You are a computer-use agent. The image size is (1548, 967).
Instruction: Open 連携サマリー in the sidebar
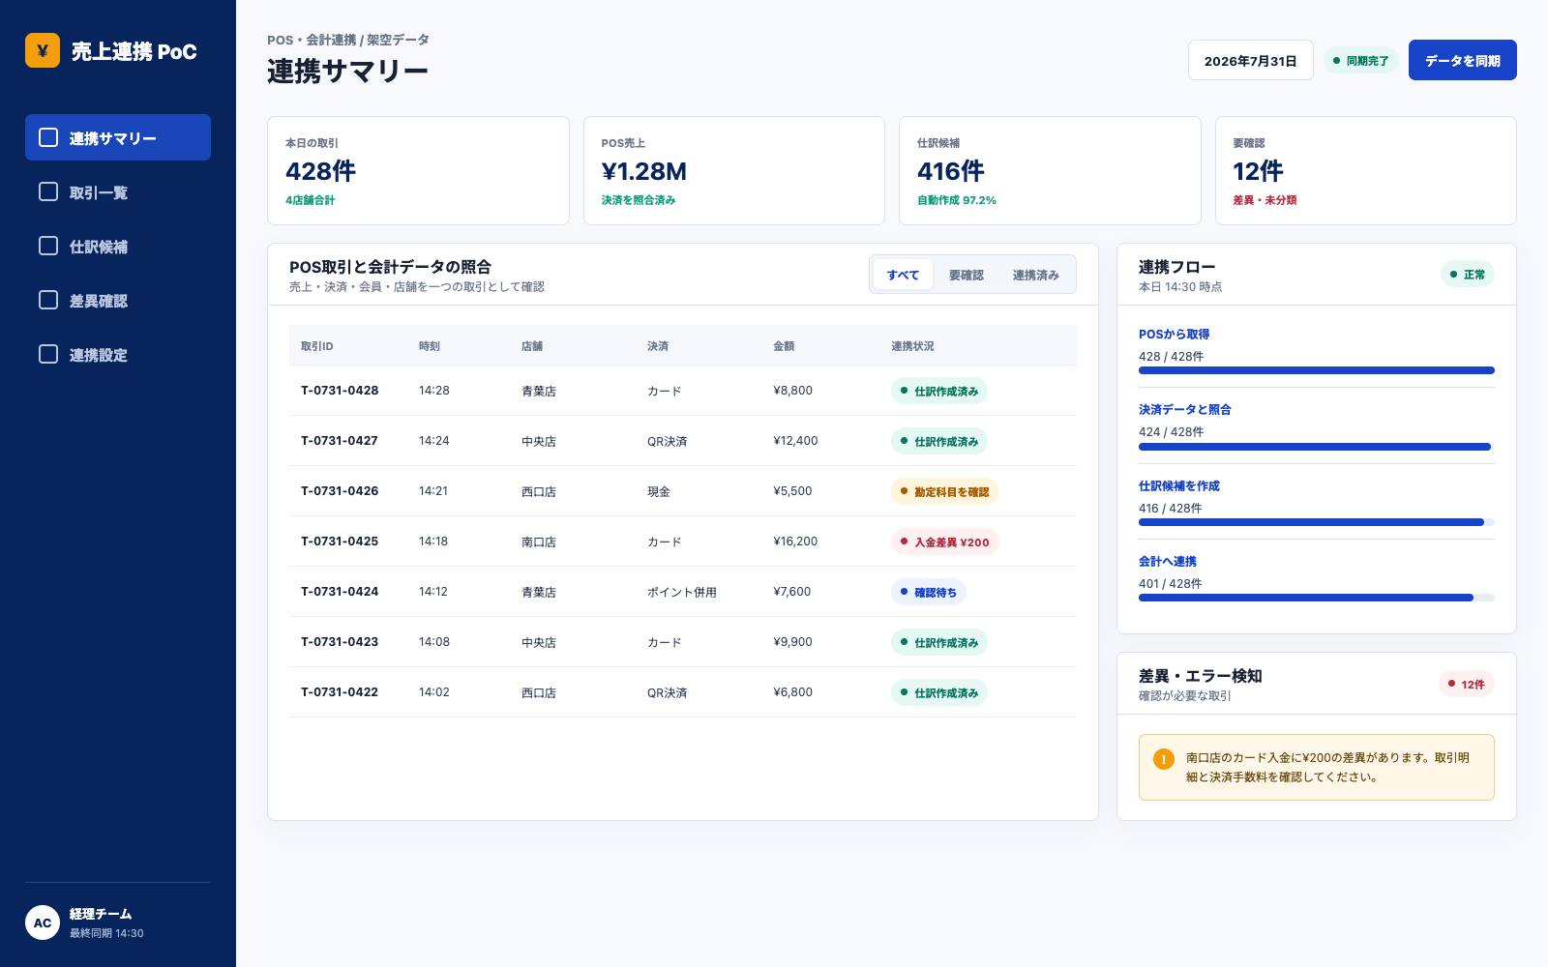(x=118, y=137)
